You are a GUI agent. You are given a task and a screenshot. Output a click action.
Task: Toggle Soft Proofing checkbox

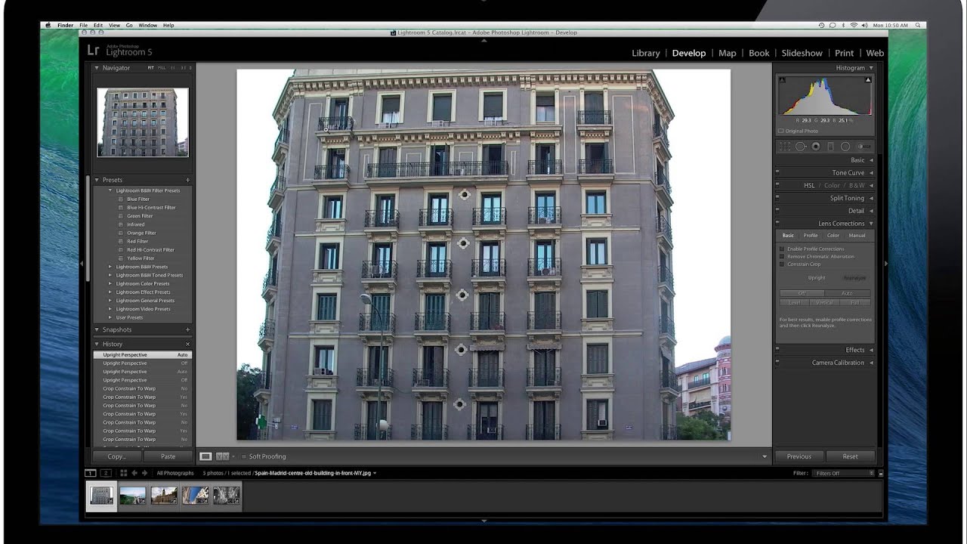point(243,456)
